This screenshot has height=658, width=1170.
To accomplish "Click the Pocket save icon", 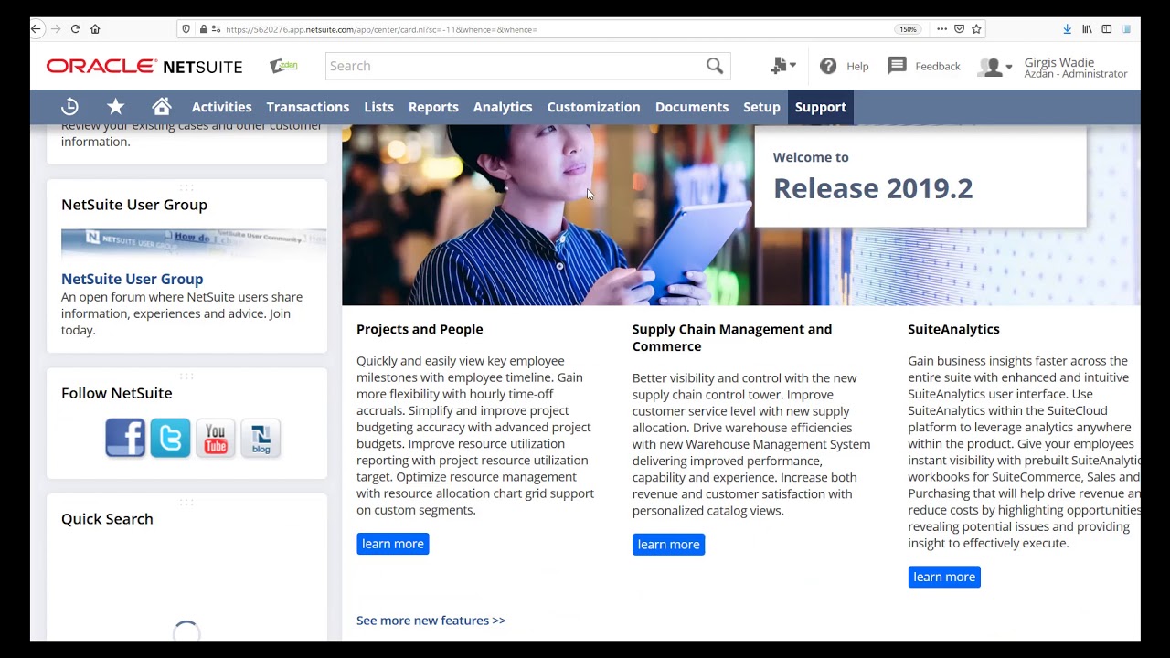I will (x=959, y=29).
